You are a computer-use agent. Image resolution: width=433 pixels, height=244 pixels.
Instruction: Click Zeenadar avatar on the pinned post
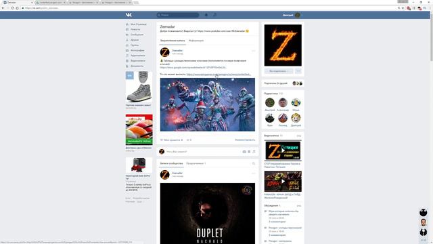[x=165, y=52]
